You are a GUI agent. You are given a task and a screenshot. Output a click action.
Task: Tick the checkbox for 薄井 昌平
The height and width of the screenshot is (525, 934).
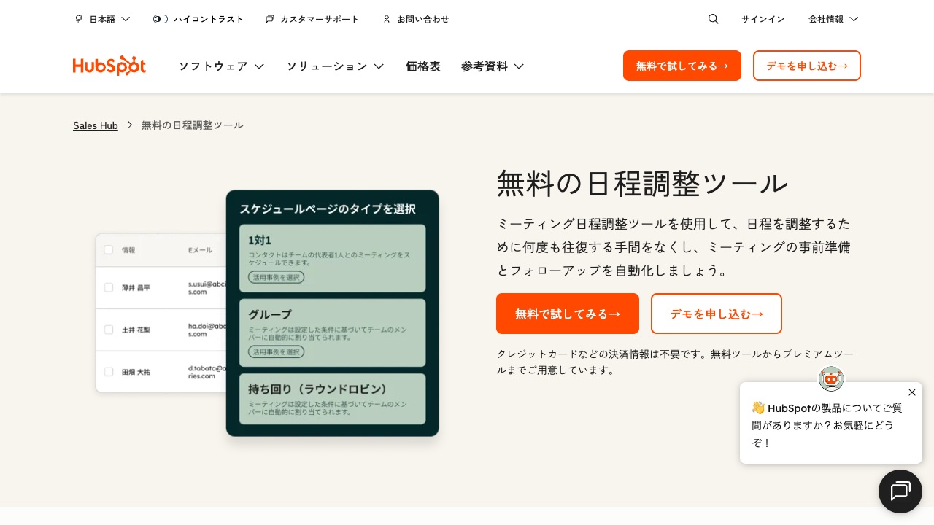pos(108,287)
